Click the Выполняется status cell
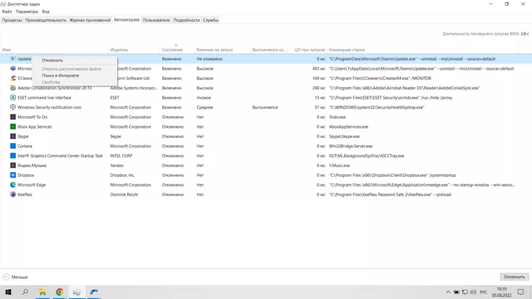The image size is (532, 299). [265, 107]
